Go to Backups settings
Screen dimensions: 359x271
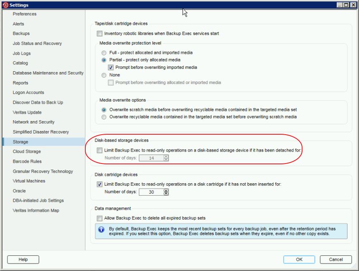[x=21, y=33]
